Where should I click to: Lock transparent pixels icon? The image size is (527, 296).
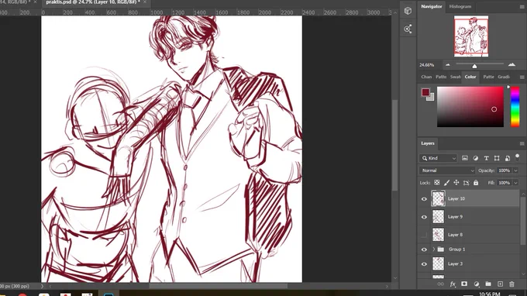click(436, 183)
